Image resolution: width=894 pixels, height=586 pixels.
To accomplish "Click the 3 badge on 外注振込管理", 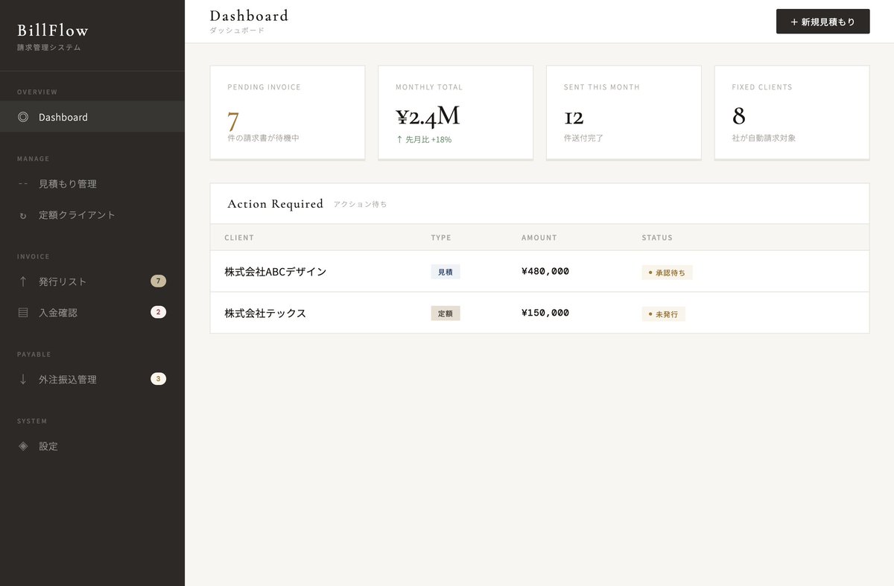I will click(x=158, y=378).
